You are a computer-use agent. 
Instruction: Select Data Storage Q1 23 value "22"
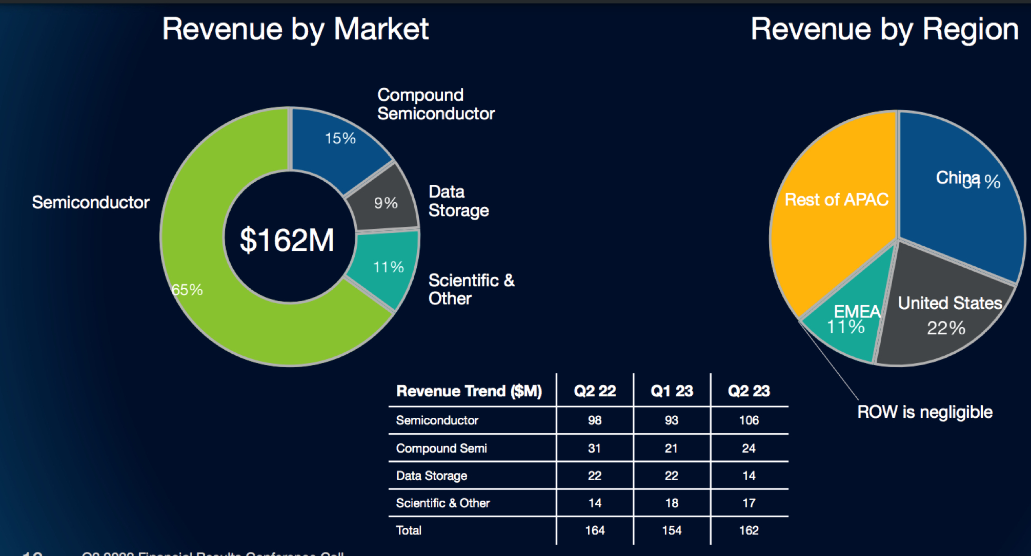(672, 476)
